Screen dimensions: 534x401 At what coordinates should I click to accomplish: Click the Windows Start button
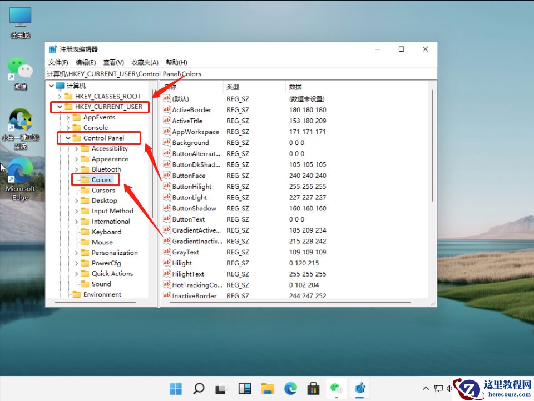tap(176, 389)
